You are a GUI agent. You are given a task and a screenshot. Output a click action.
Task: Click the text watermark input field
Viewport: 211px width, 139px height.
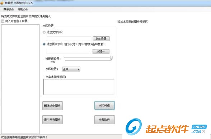point(69,38)
